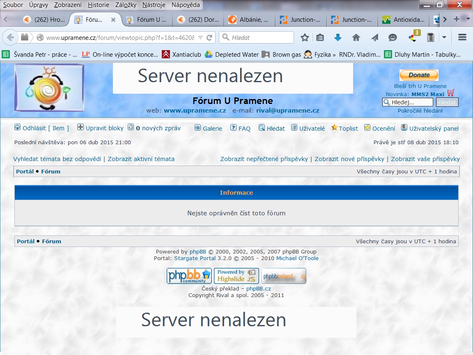Viewport: 473px width, 355px height.
Task: Open the Depleted Water bookmark
Action: point(236,54)
